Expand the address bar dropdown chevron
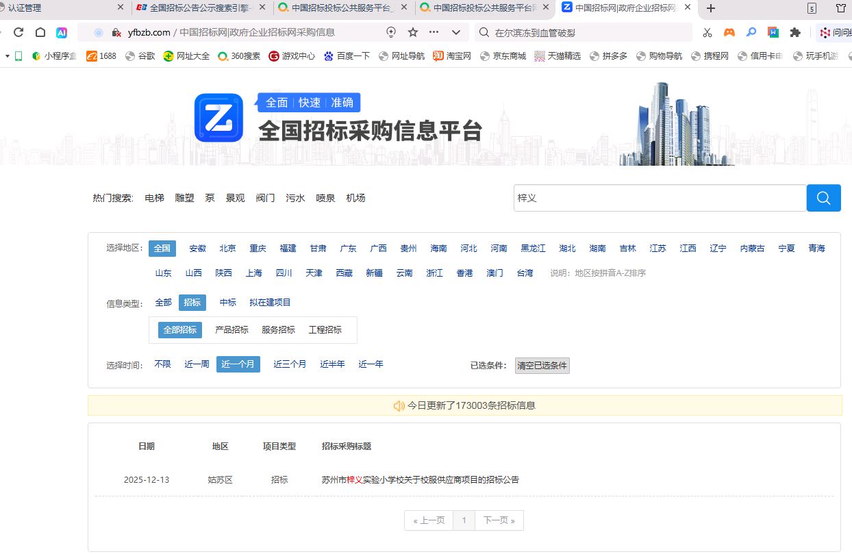 456,32
